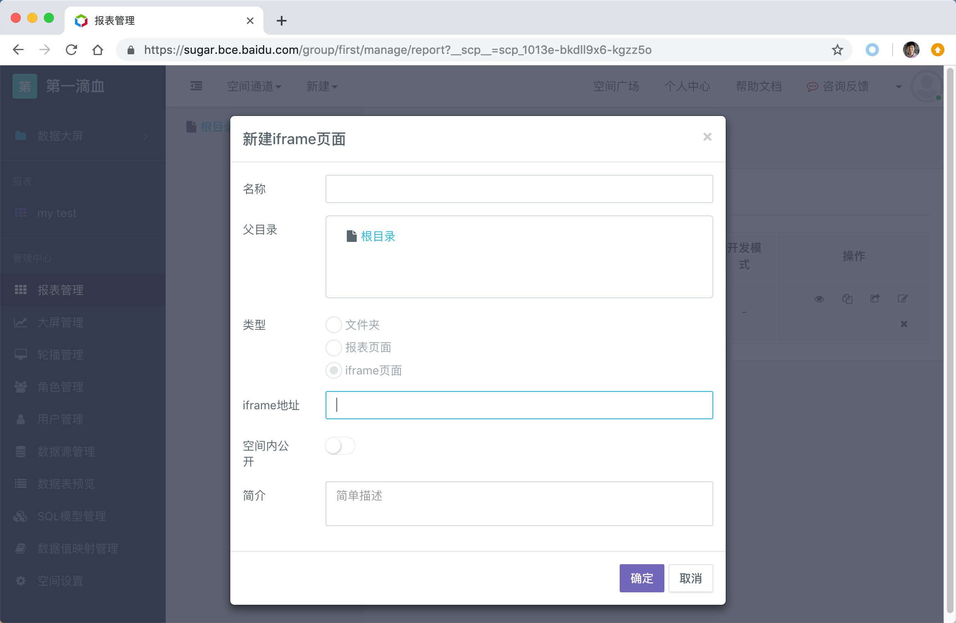The image size is (956, 623).
Task: Click the blue circle extension icon
Action: click(x=872, y=50)
